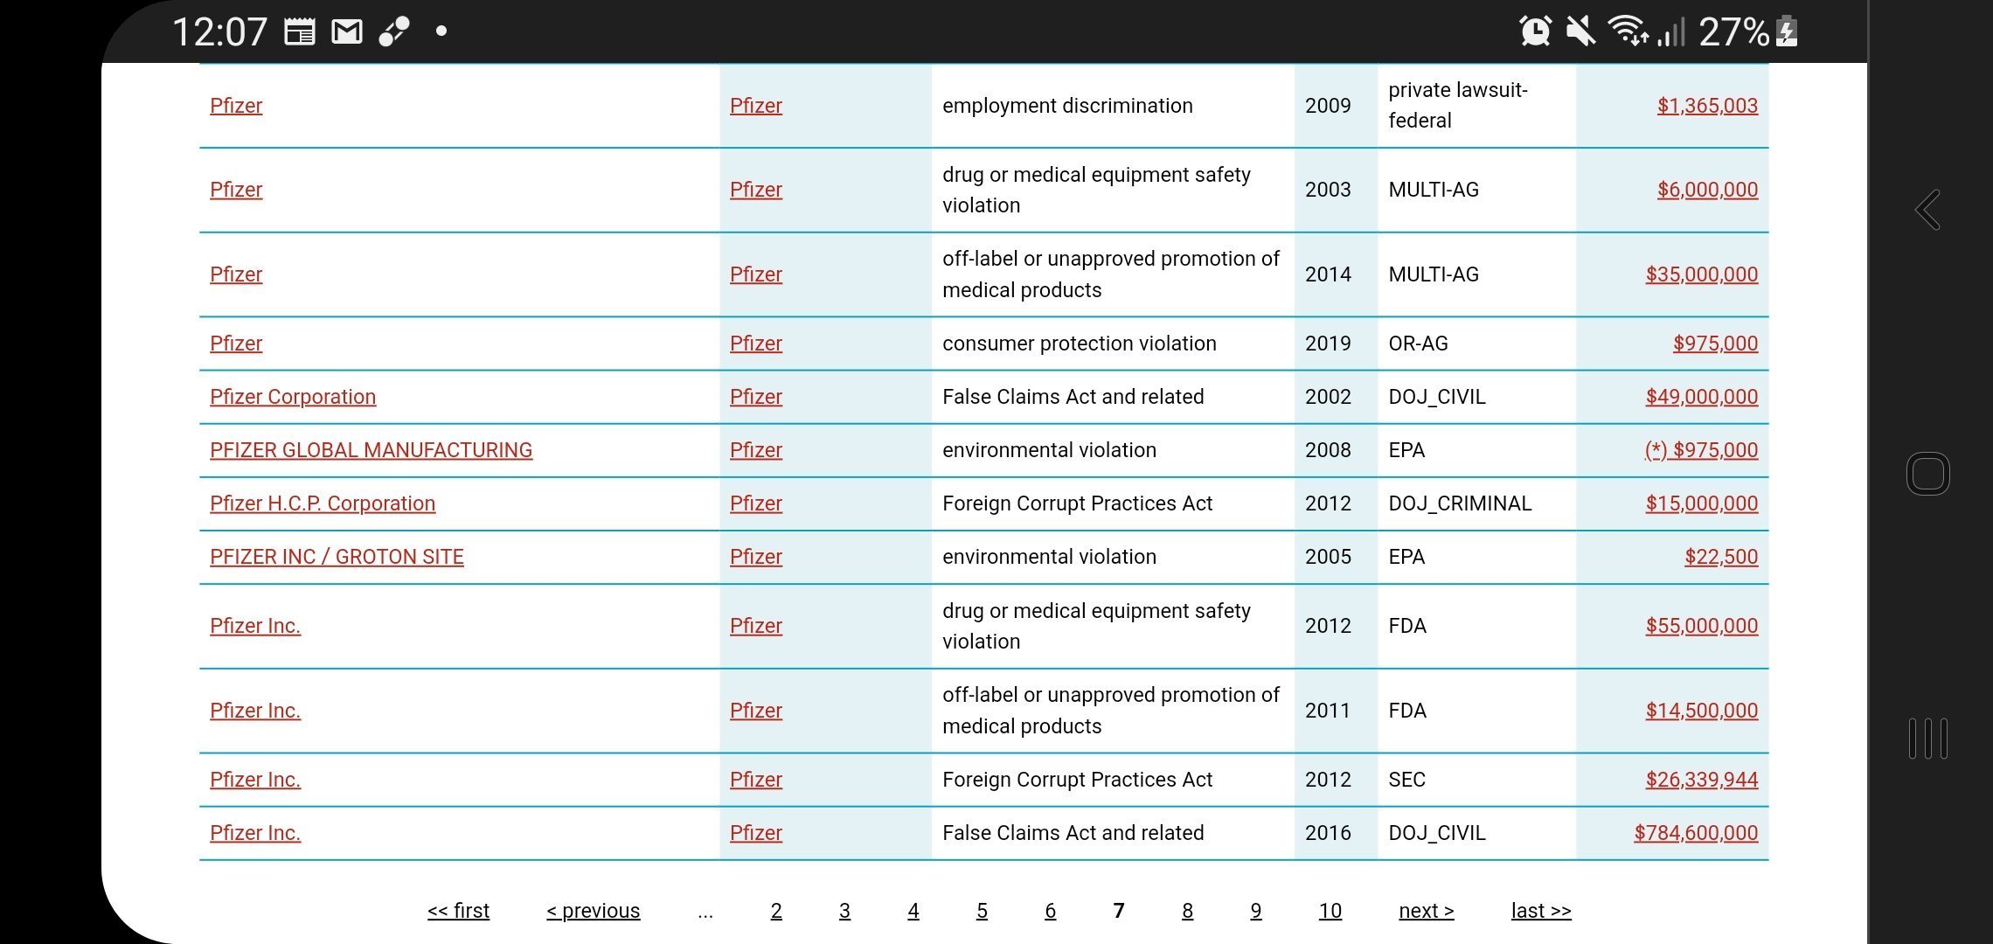Tap the calendar notification icon in status bar
Viewport: 1993px width, 944px height.
300,31
